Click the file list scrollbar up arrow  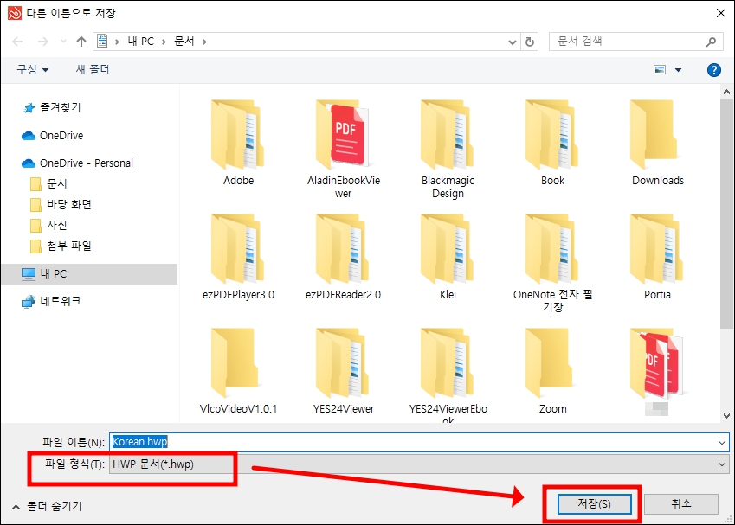tap(726, 92)
